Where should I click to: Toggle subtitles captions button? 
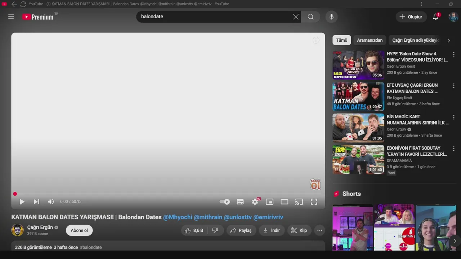(x=240, y=202)
